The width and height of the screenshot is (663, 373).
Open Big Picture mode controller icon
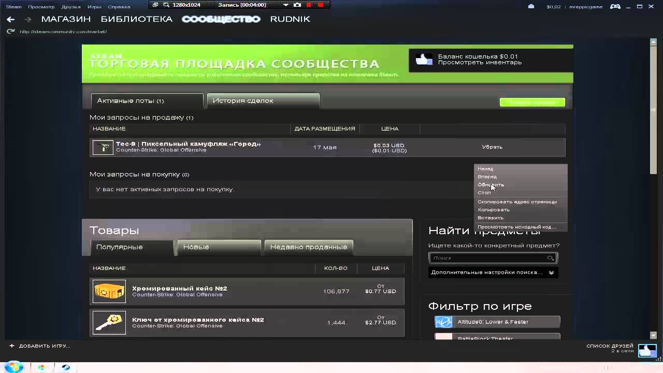pos(615,6)
